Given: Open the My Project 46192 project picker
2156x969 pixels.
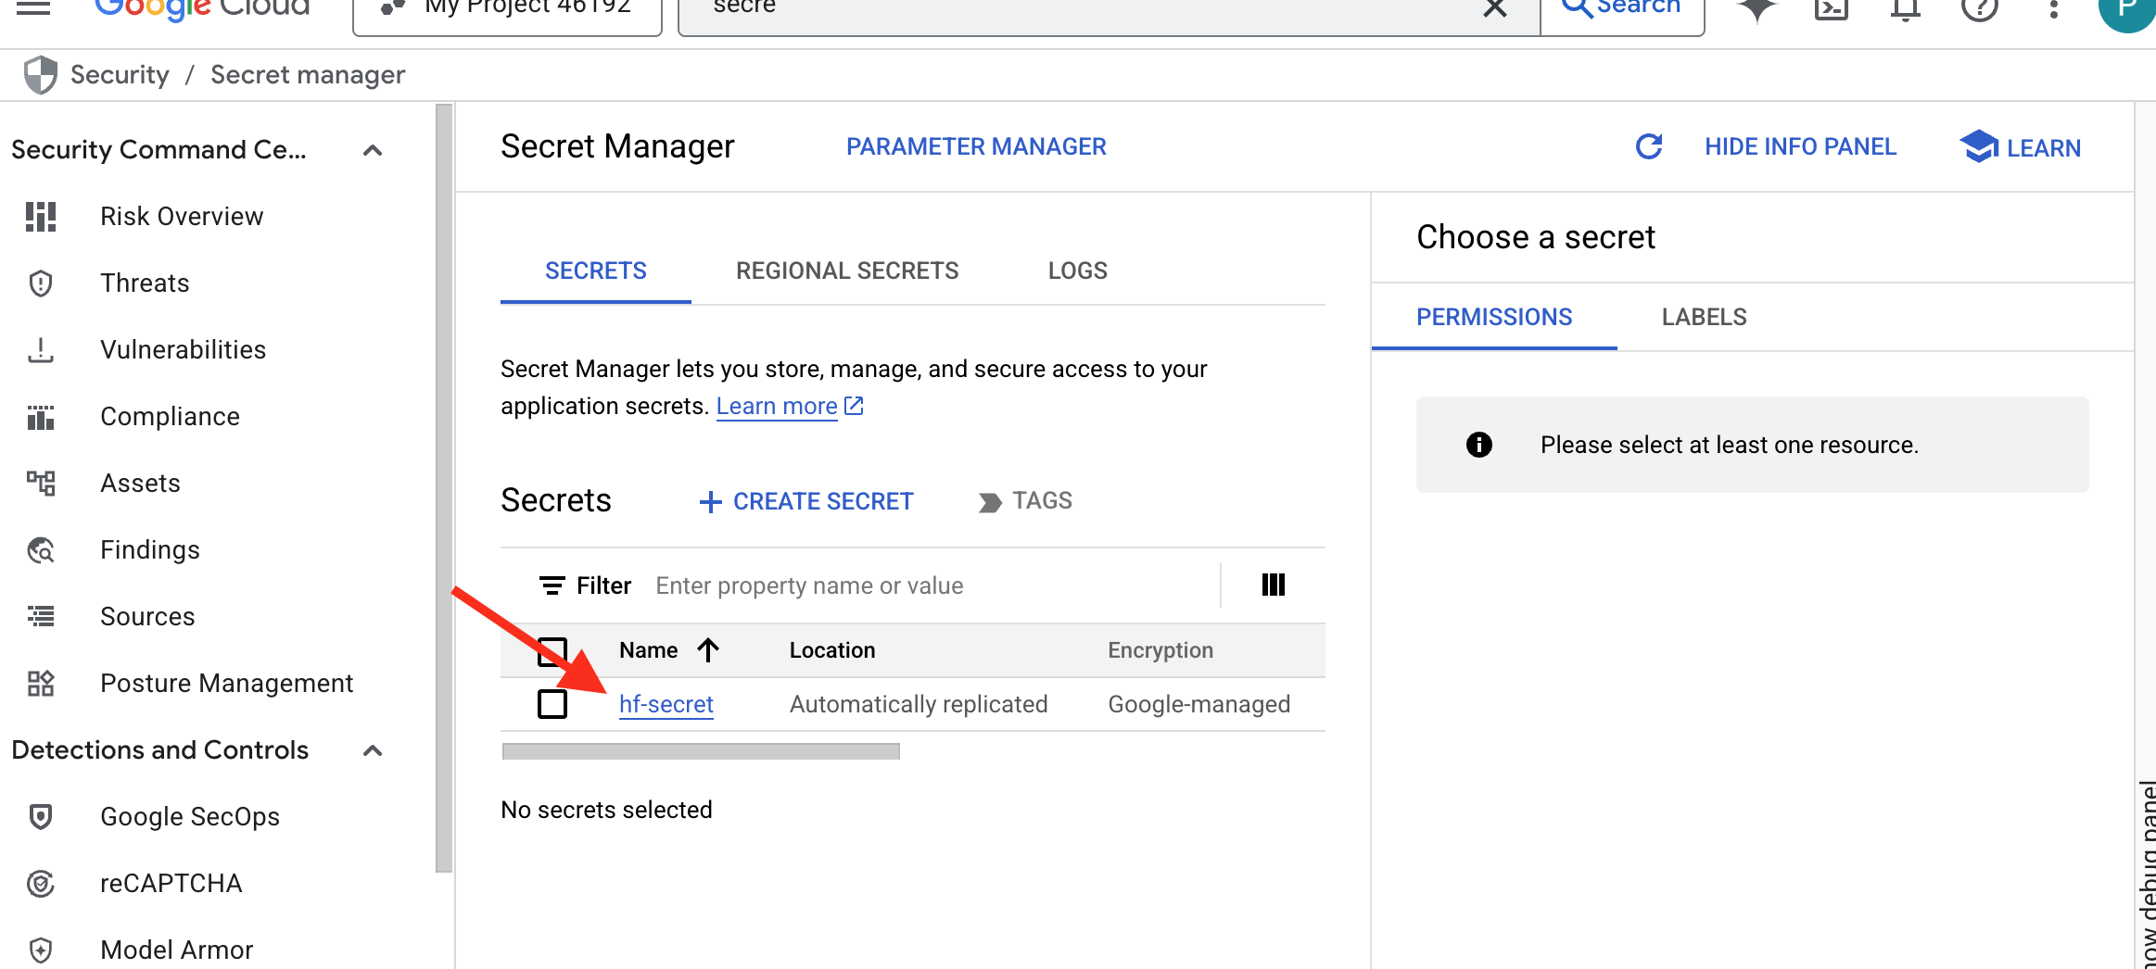Looking at the screenshot, I should tap(506, 7).
